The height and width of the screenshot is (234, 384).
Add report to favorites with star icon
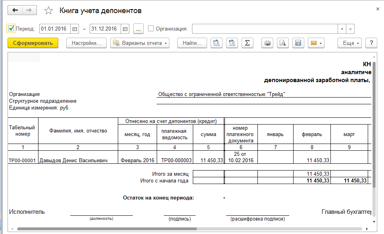coord(48,11)
